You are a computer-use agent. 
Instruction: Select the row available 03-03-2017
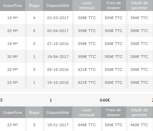76,17
